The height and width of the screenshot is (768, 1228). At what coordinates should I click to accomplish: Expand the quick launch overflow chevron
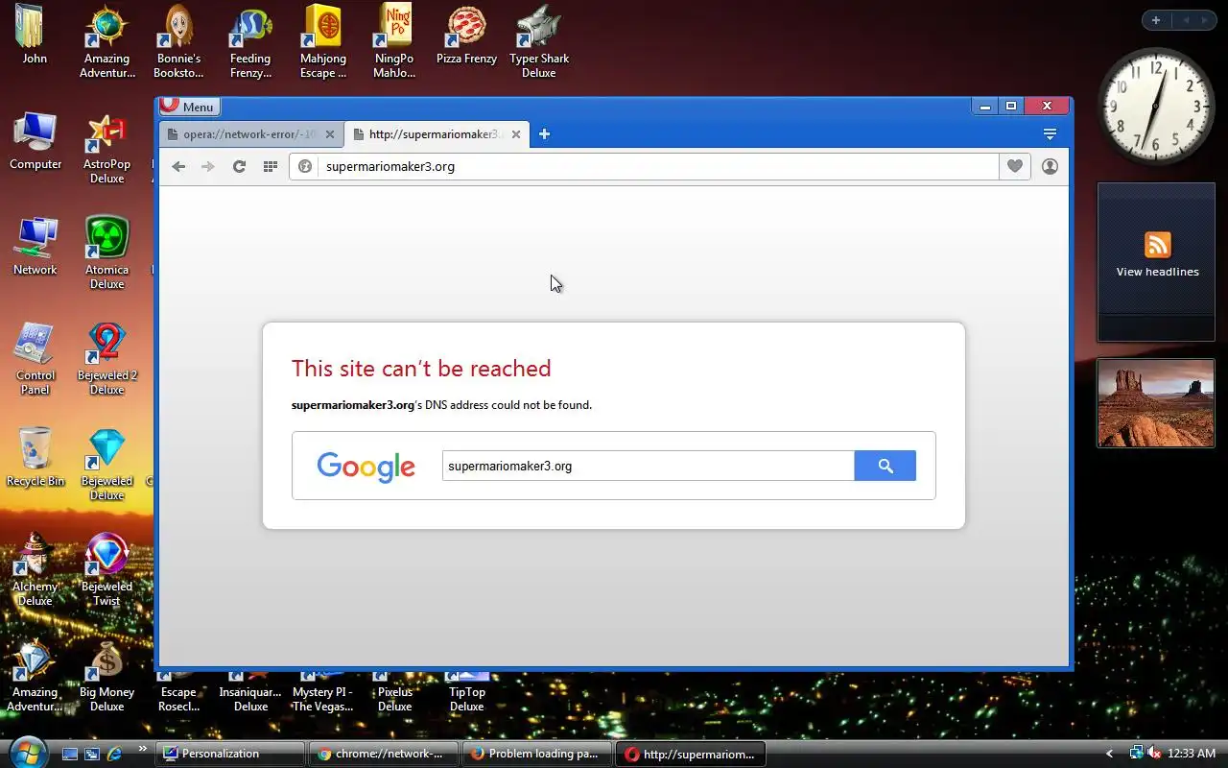click(143, 749)
